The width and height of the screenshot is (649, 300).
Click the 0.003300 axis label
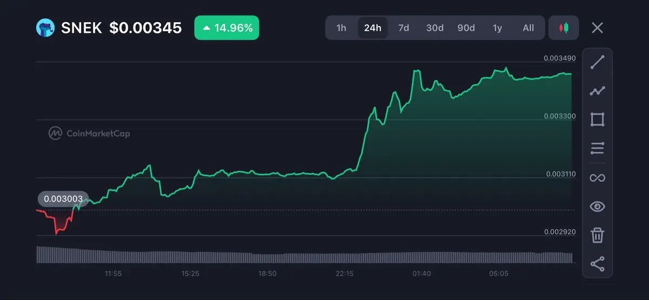click(x=560, y=116)
